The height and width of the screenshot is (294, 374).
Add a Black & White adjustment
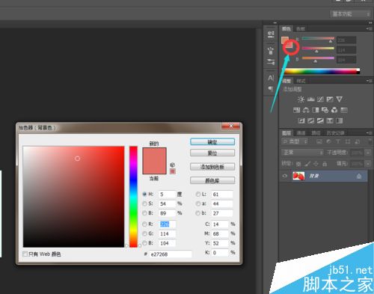click(316, 110)
